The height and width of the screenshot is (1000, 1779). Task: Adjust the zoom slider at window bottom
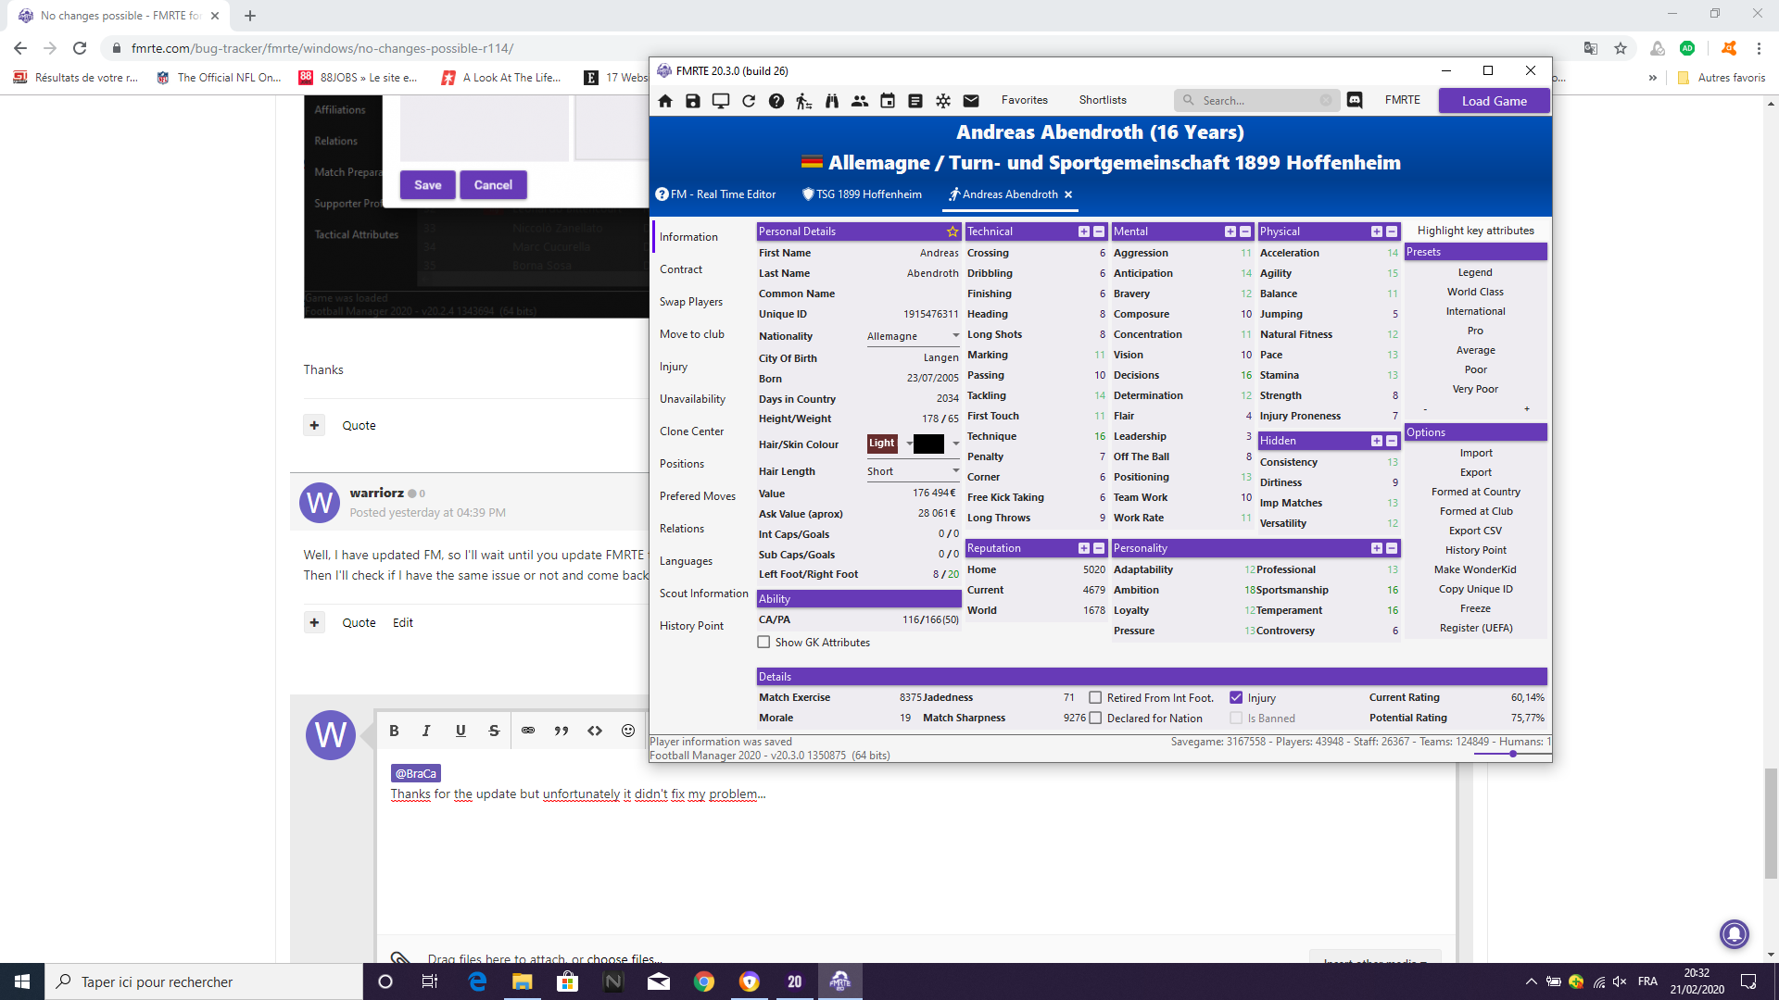[1512, 754]
